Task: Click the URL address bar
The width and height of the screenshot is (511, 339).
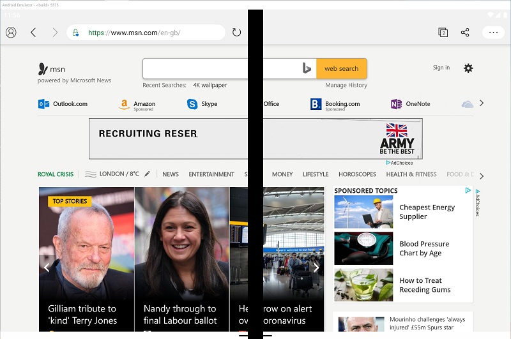Action: click(x=146, y=33)
